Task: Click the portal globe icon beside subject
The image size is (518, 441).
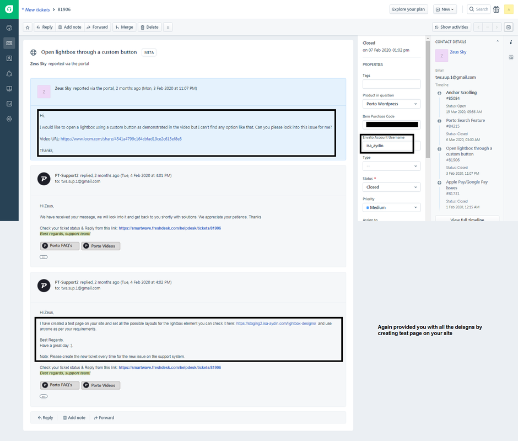Action: click(x=34, y=52)
